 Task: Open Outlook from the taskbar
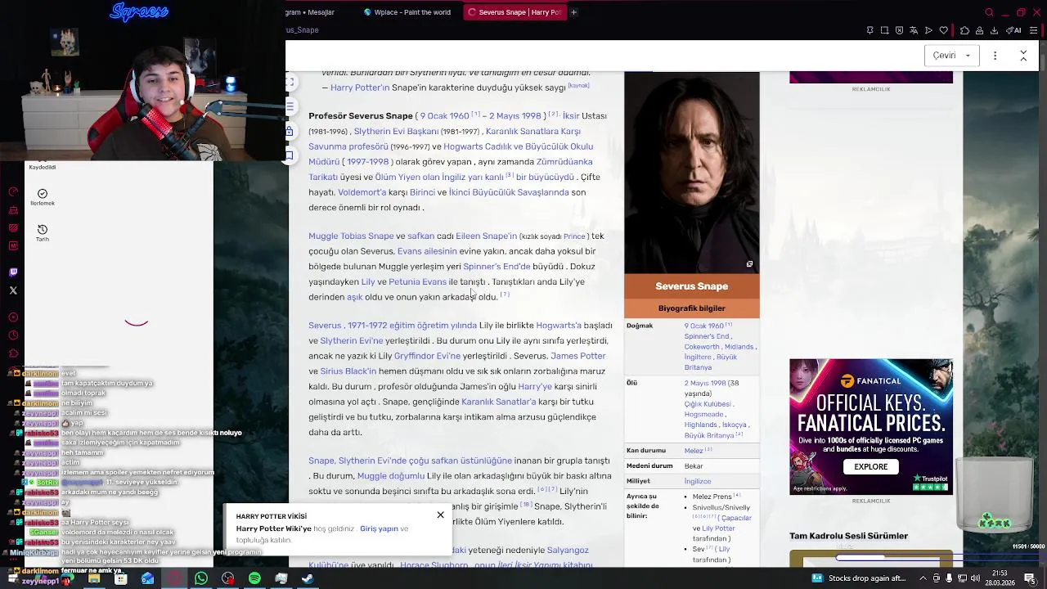click(147, 578)
